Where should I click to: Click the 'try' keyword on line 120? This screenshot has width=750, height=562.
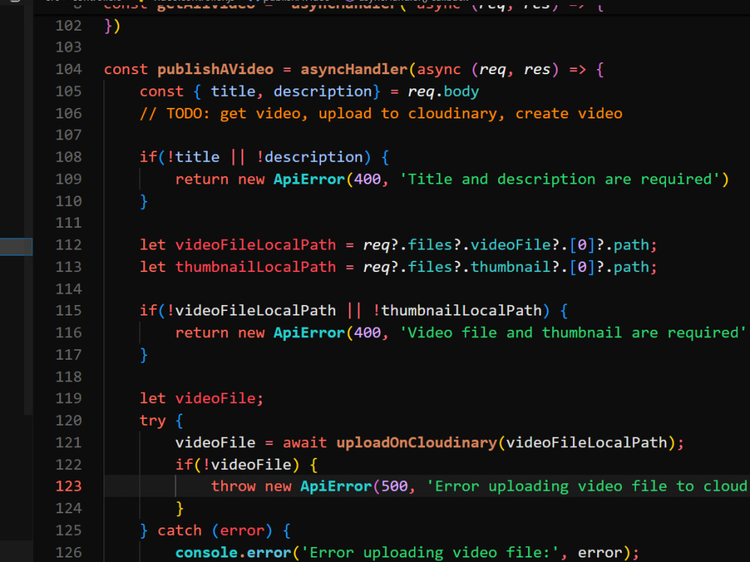click(152, 420)
